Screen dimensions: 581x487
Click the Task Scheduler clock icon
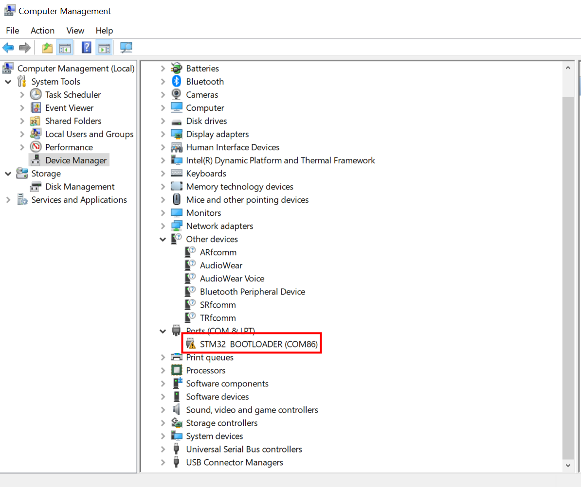(x=36, y=94)
